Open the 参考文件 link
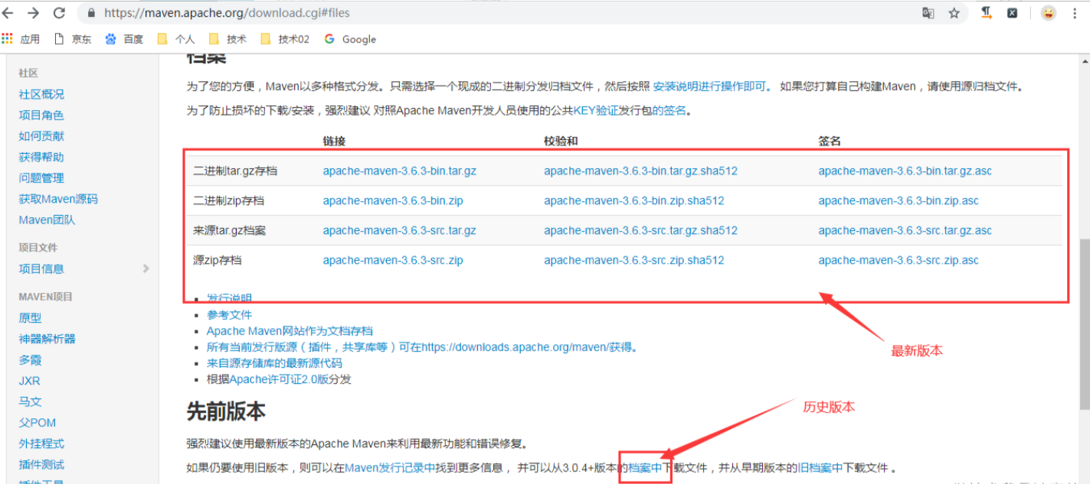 point(229,314)
